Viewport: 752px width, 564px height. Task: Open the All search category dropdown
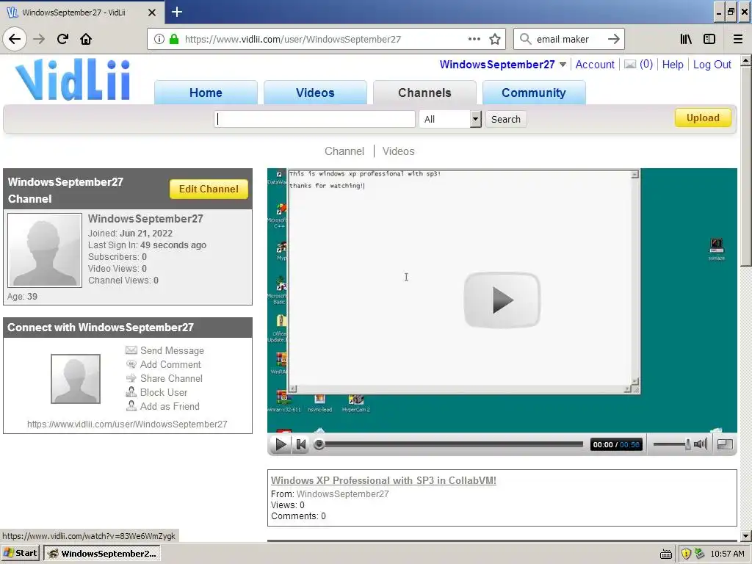(x=450, y=119)
